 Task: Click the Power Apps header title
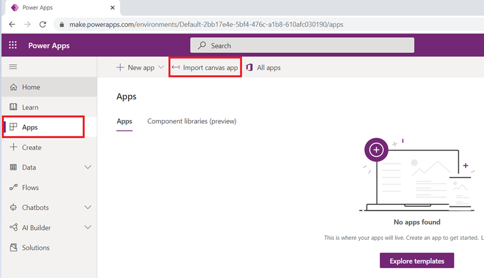click(49, 45)
